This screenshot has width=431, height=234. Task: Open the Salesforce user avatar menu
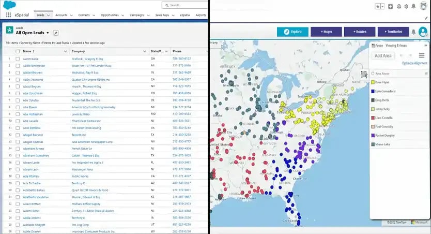(x=423, y=6)
